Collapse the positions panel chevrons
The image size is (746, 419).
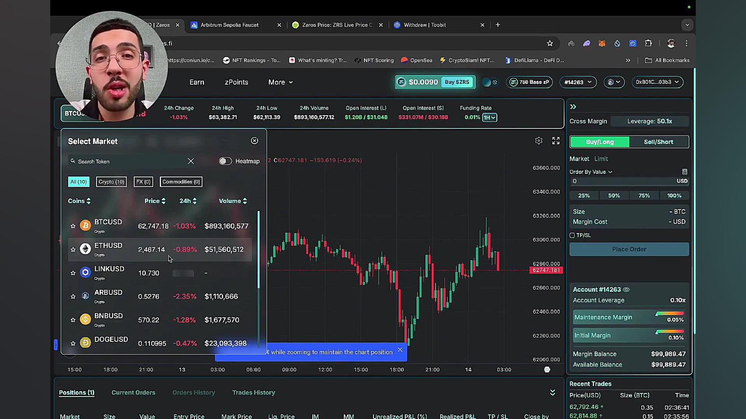pyautogui.click(x=553, y=393)
